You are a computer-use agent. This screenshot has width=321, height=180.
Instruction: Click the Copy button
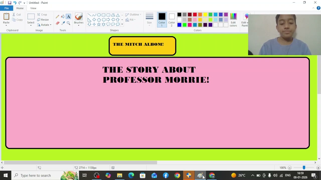click(17, 20)
